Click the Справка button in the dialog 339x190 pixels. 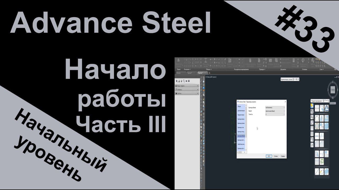283,156
